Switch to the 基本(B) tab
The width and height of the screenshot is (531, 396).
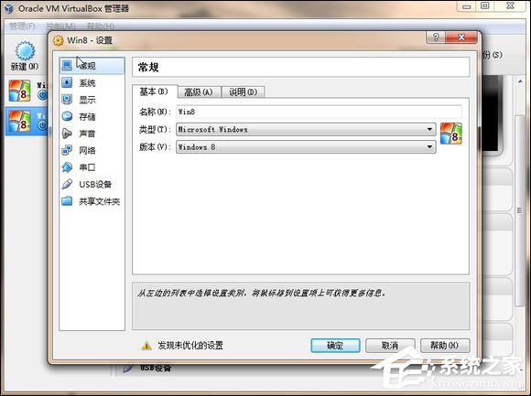pos(154,91)
